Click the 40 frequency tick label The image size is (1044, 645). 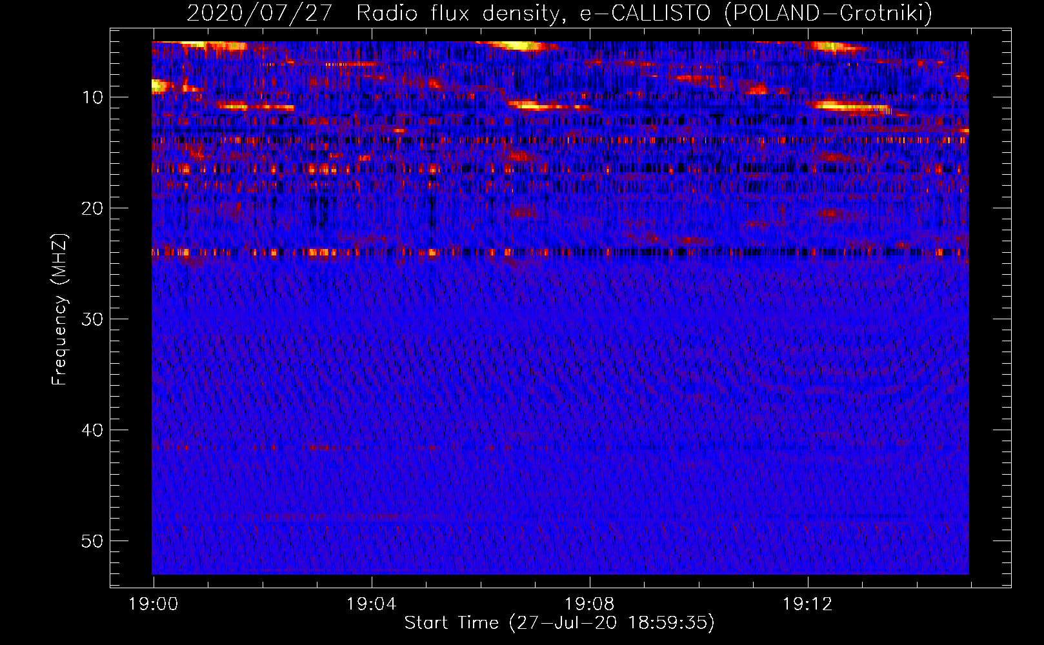(x=92, y=430)
